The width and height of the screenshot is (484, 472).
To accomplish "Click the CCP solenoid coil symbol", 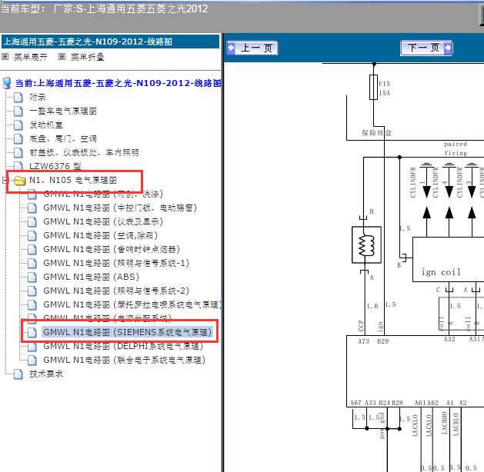I will click(x=366, y=244).
